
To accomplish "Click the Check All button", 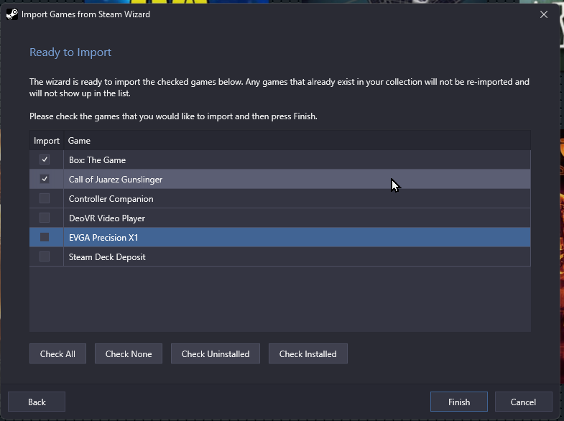I will coord(57,353).
